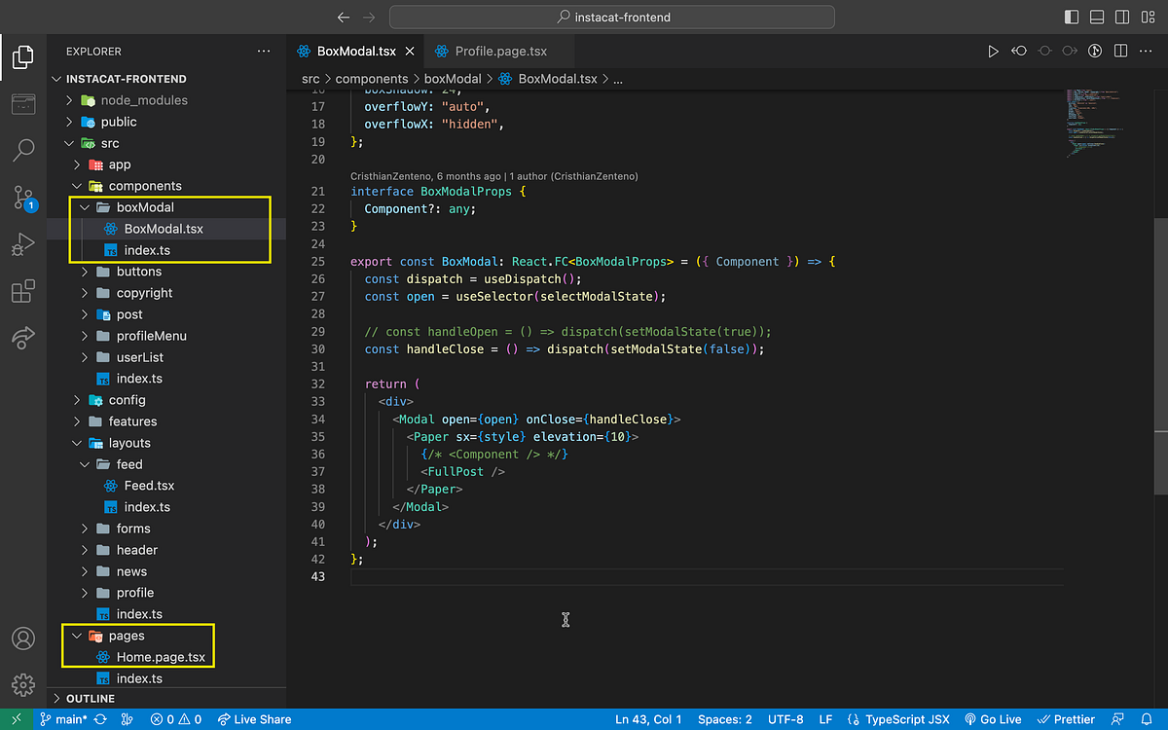The width and height of the screenshot is (1168, 730).
Task: Open the Extensions view
Action: [21, 291]
